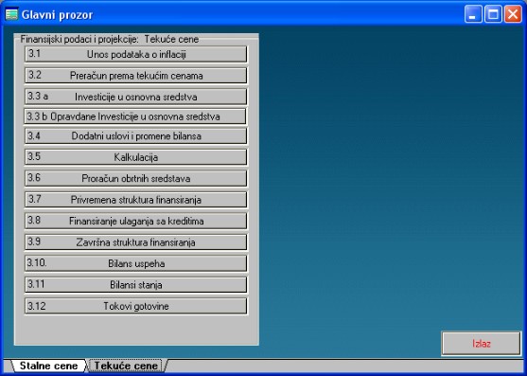Open 3.3 a Investicije u osnovna sredstva
Screen dimensions: 527x376
(136, 97)
